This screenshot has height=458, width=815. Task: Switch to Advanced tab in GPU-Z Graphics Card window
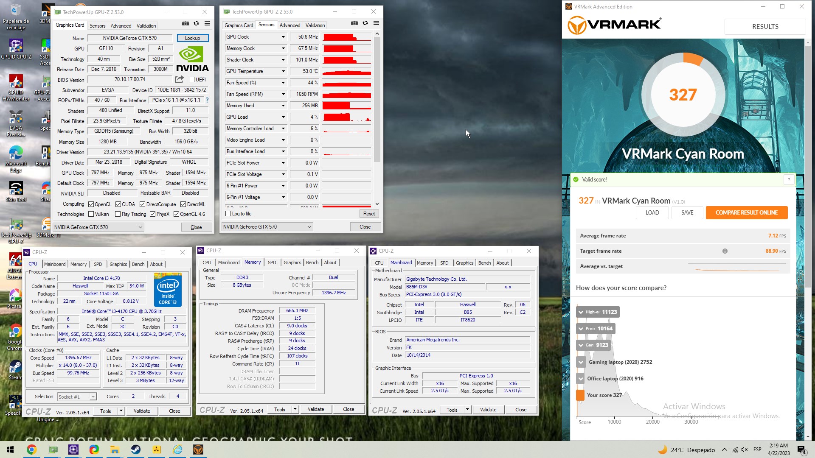coord(121,26)
